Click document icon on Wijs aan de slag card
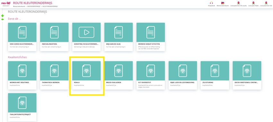Image resolution: width=273 pixels, height=122 pixels. coord(119,32)
